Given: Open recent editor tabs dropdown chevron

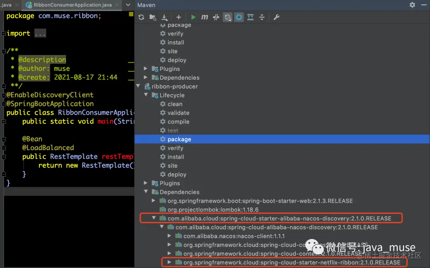Looking at the screenshot, I should [x=128, y=5].
